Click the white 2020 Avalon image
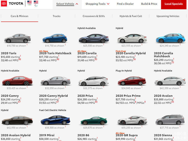Image resolution: width=188 pixels, height=141 pixels. 170,81
